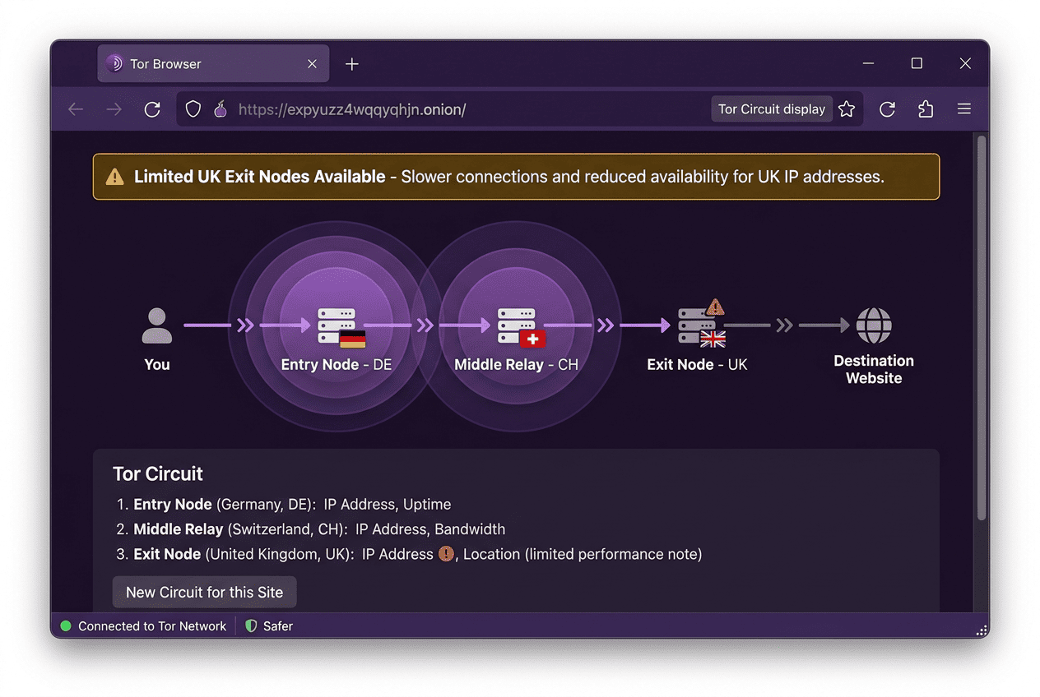Open the extensions puzzle icon
The width and height of the screenshot is (1040, 697).
pyautogui.click(x=926, y=109)
